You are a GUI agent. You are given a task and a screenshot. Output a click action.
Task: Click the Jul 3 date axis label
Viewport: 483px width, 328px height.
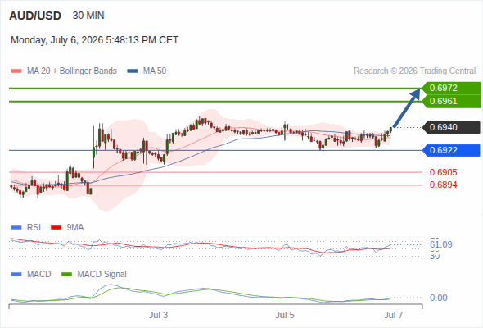(158, 315)
